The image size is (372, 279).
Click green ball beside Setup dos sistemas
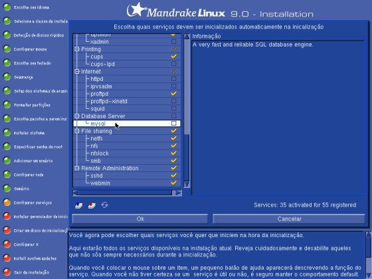coord(7,91)
